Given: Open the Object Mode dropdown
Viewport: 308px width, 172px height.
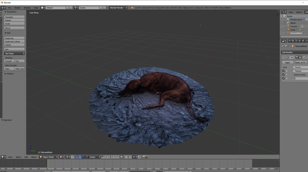Looking at the screenshot, I should tap(49, 157).
